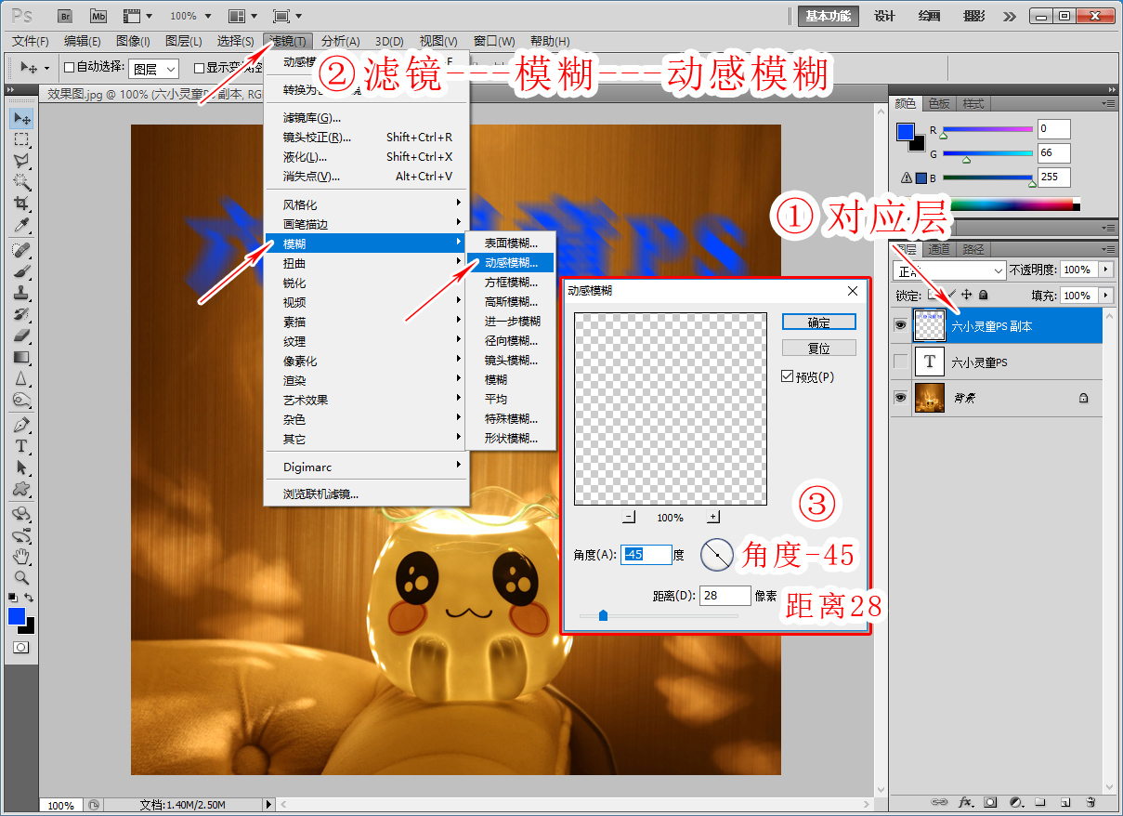Open the 图像(I) menu
Viewport: 1123px width, 816px height.
[133, 41]
